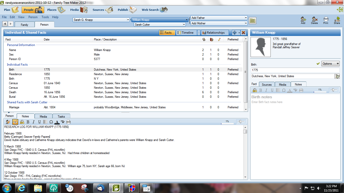Open the Edit menu
This screenshot has height=193, width=344.
tap(12, 17)
